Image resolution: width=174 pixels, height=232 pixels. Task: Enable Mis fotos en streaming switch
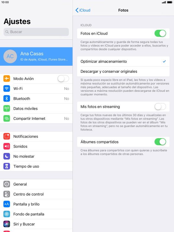click(x=160, y=107)
